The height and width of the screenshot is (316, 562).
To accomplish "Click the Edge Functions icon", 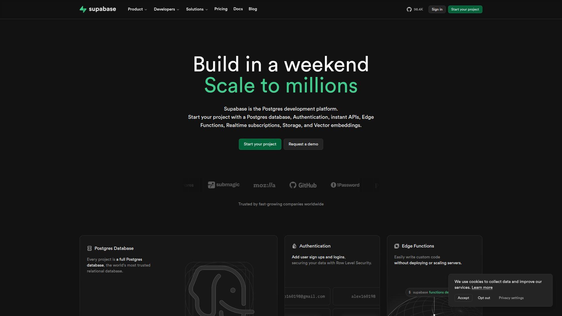I will point(397,246).
